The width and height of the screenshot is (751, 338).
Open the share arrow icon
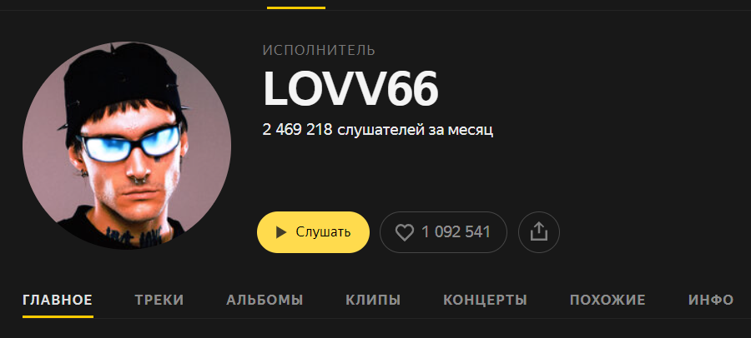(539, 232)
